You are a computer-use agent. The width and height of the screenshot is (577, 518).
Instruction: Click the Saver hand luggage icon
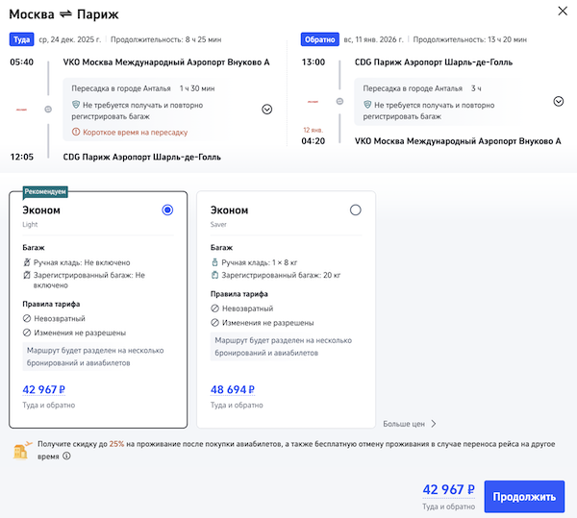click(x=214, y=261)
